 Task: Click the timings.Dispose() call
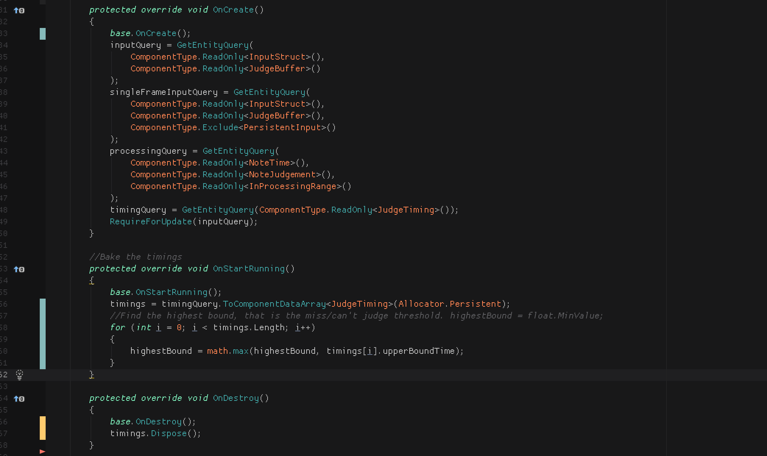pos(155,433)
